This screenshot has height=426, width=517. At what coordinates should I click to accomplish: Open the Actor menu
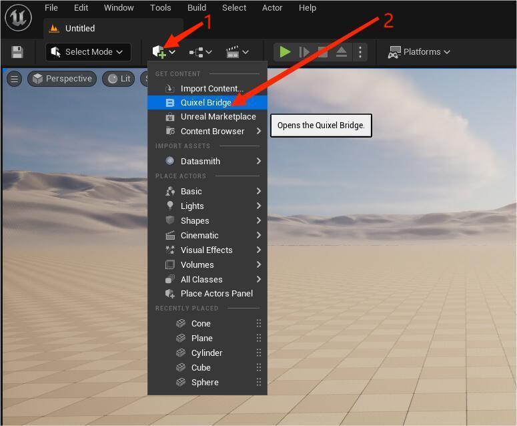coord(272,7)
